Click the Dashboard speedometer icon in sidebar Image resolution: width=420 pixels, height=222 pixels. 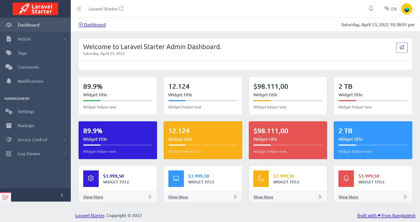[9, 25]
